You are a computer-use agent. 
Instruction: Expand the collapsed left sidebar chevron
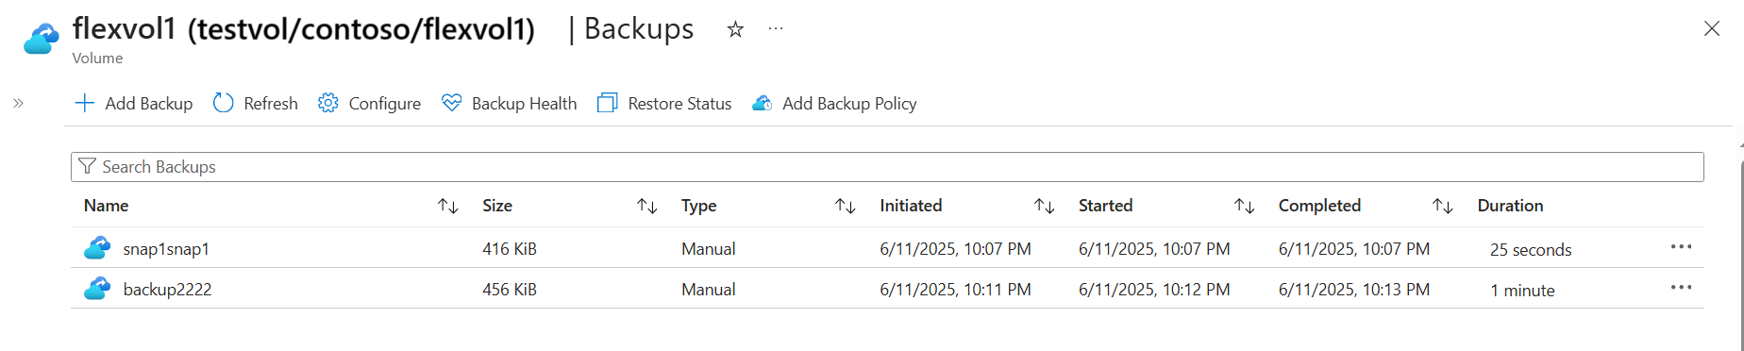(x=18, y=103)
